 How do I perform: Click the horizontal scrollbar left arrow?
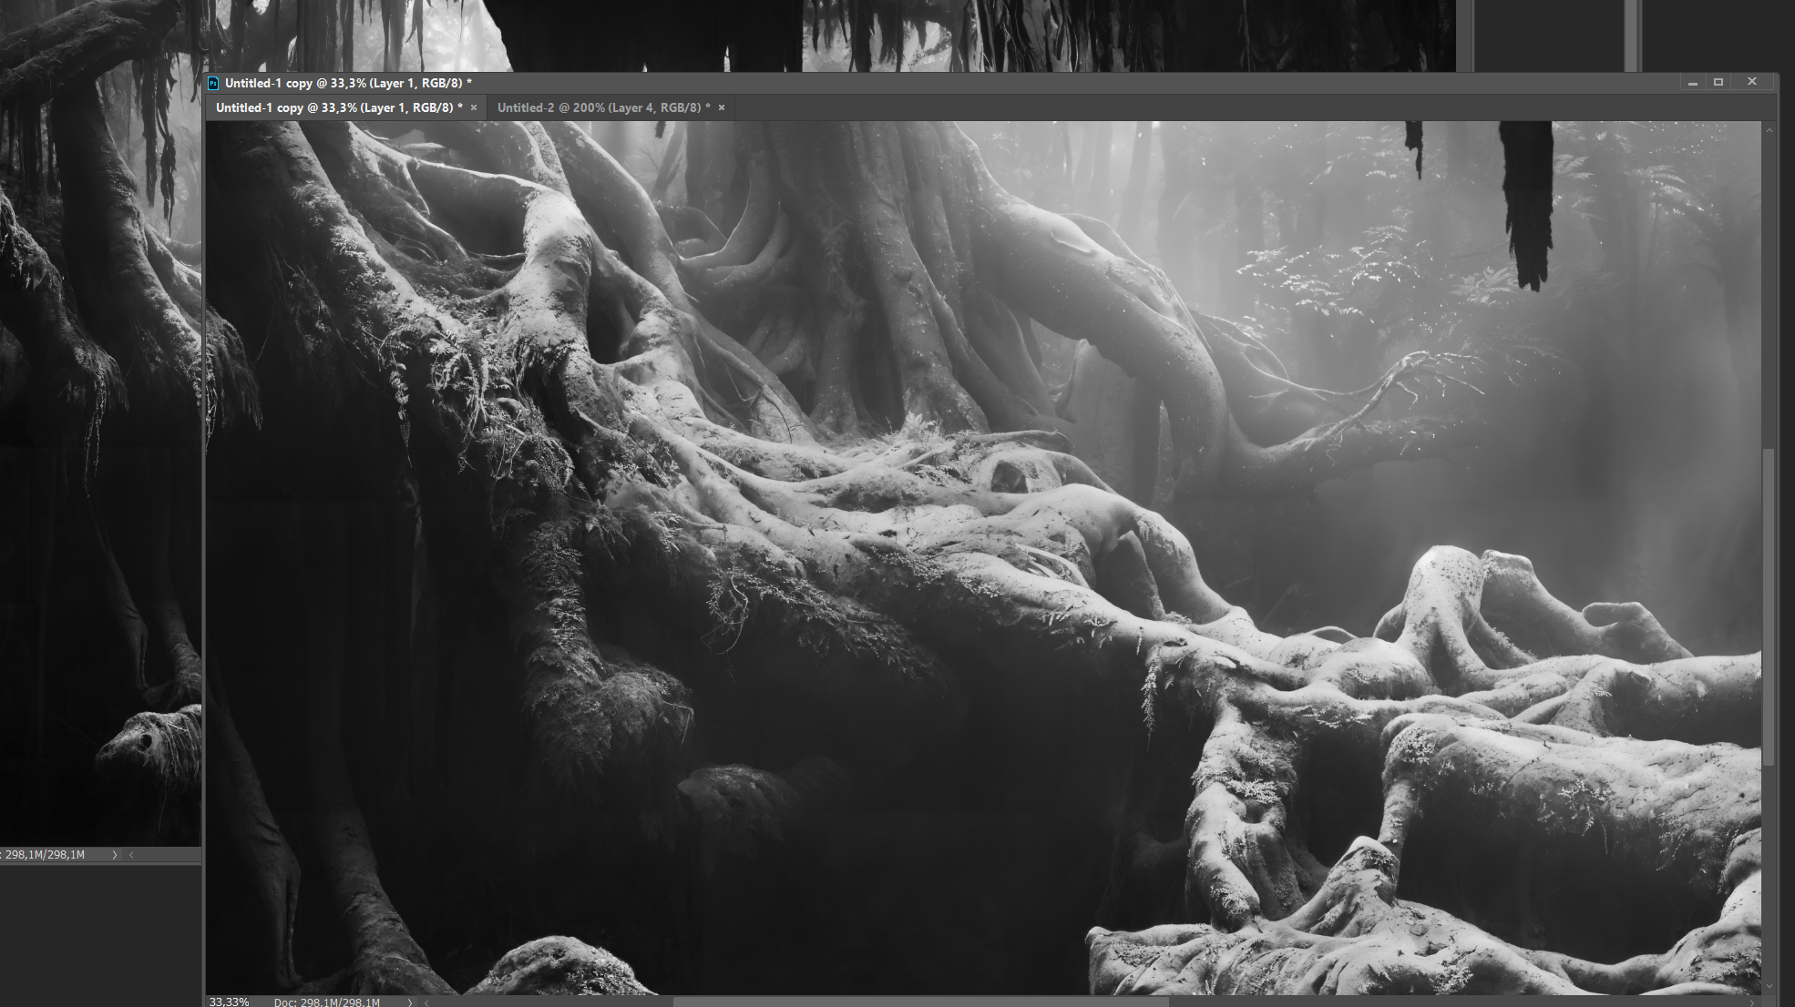pyautogui.click(x=426, y=1002)
